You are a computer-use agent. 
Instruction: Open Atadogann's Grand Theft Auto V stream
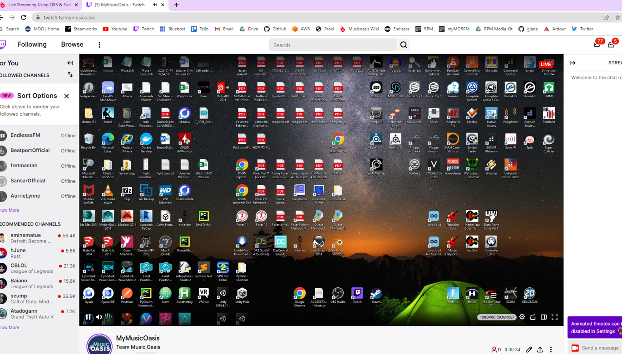point(38,314)
